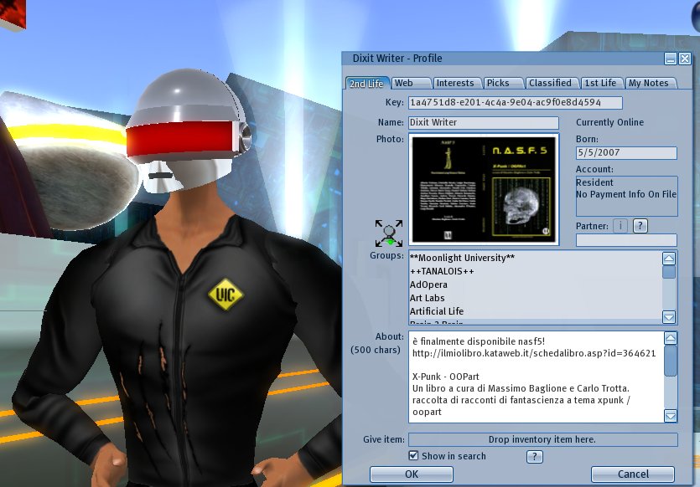Viewport: 700px width, 487px height.
Task: Click the About text scroll-up arrow
Action: 671,338
